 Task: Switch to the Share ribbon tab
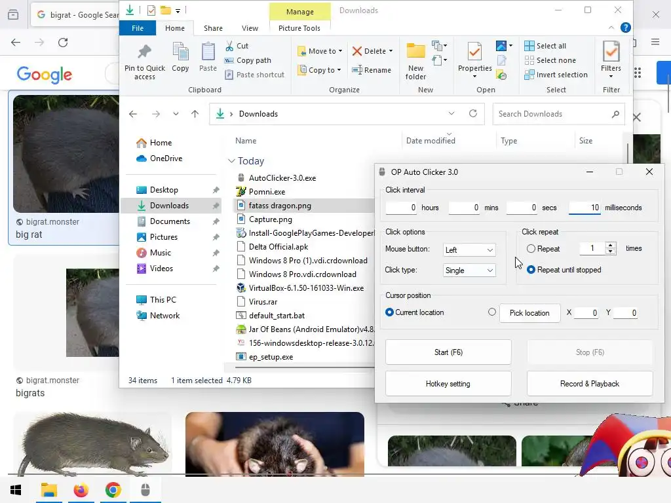pos(213,28)
